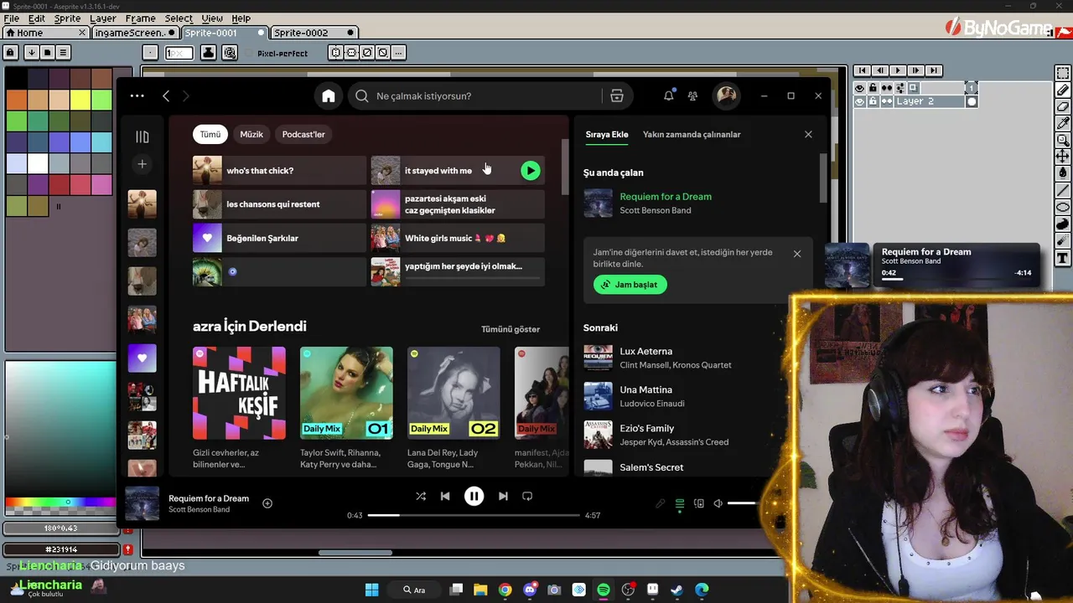Skip to the next track in Spotify

point(503,496)
